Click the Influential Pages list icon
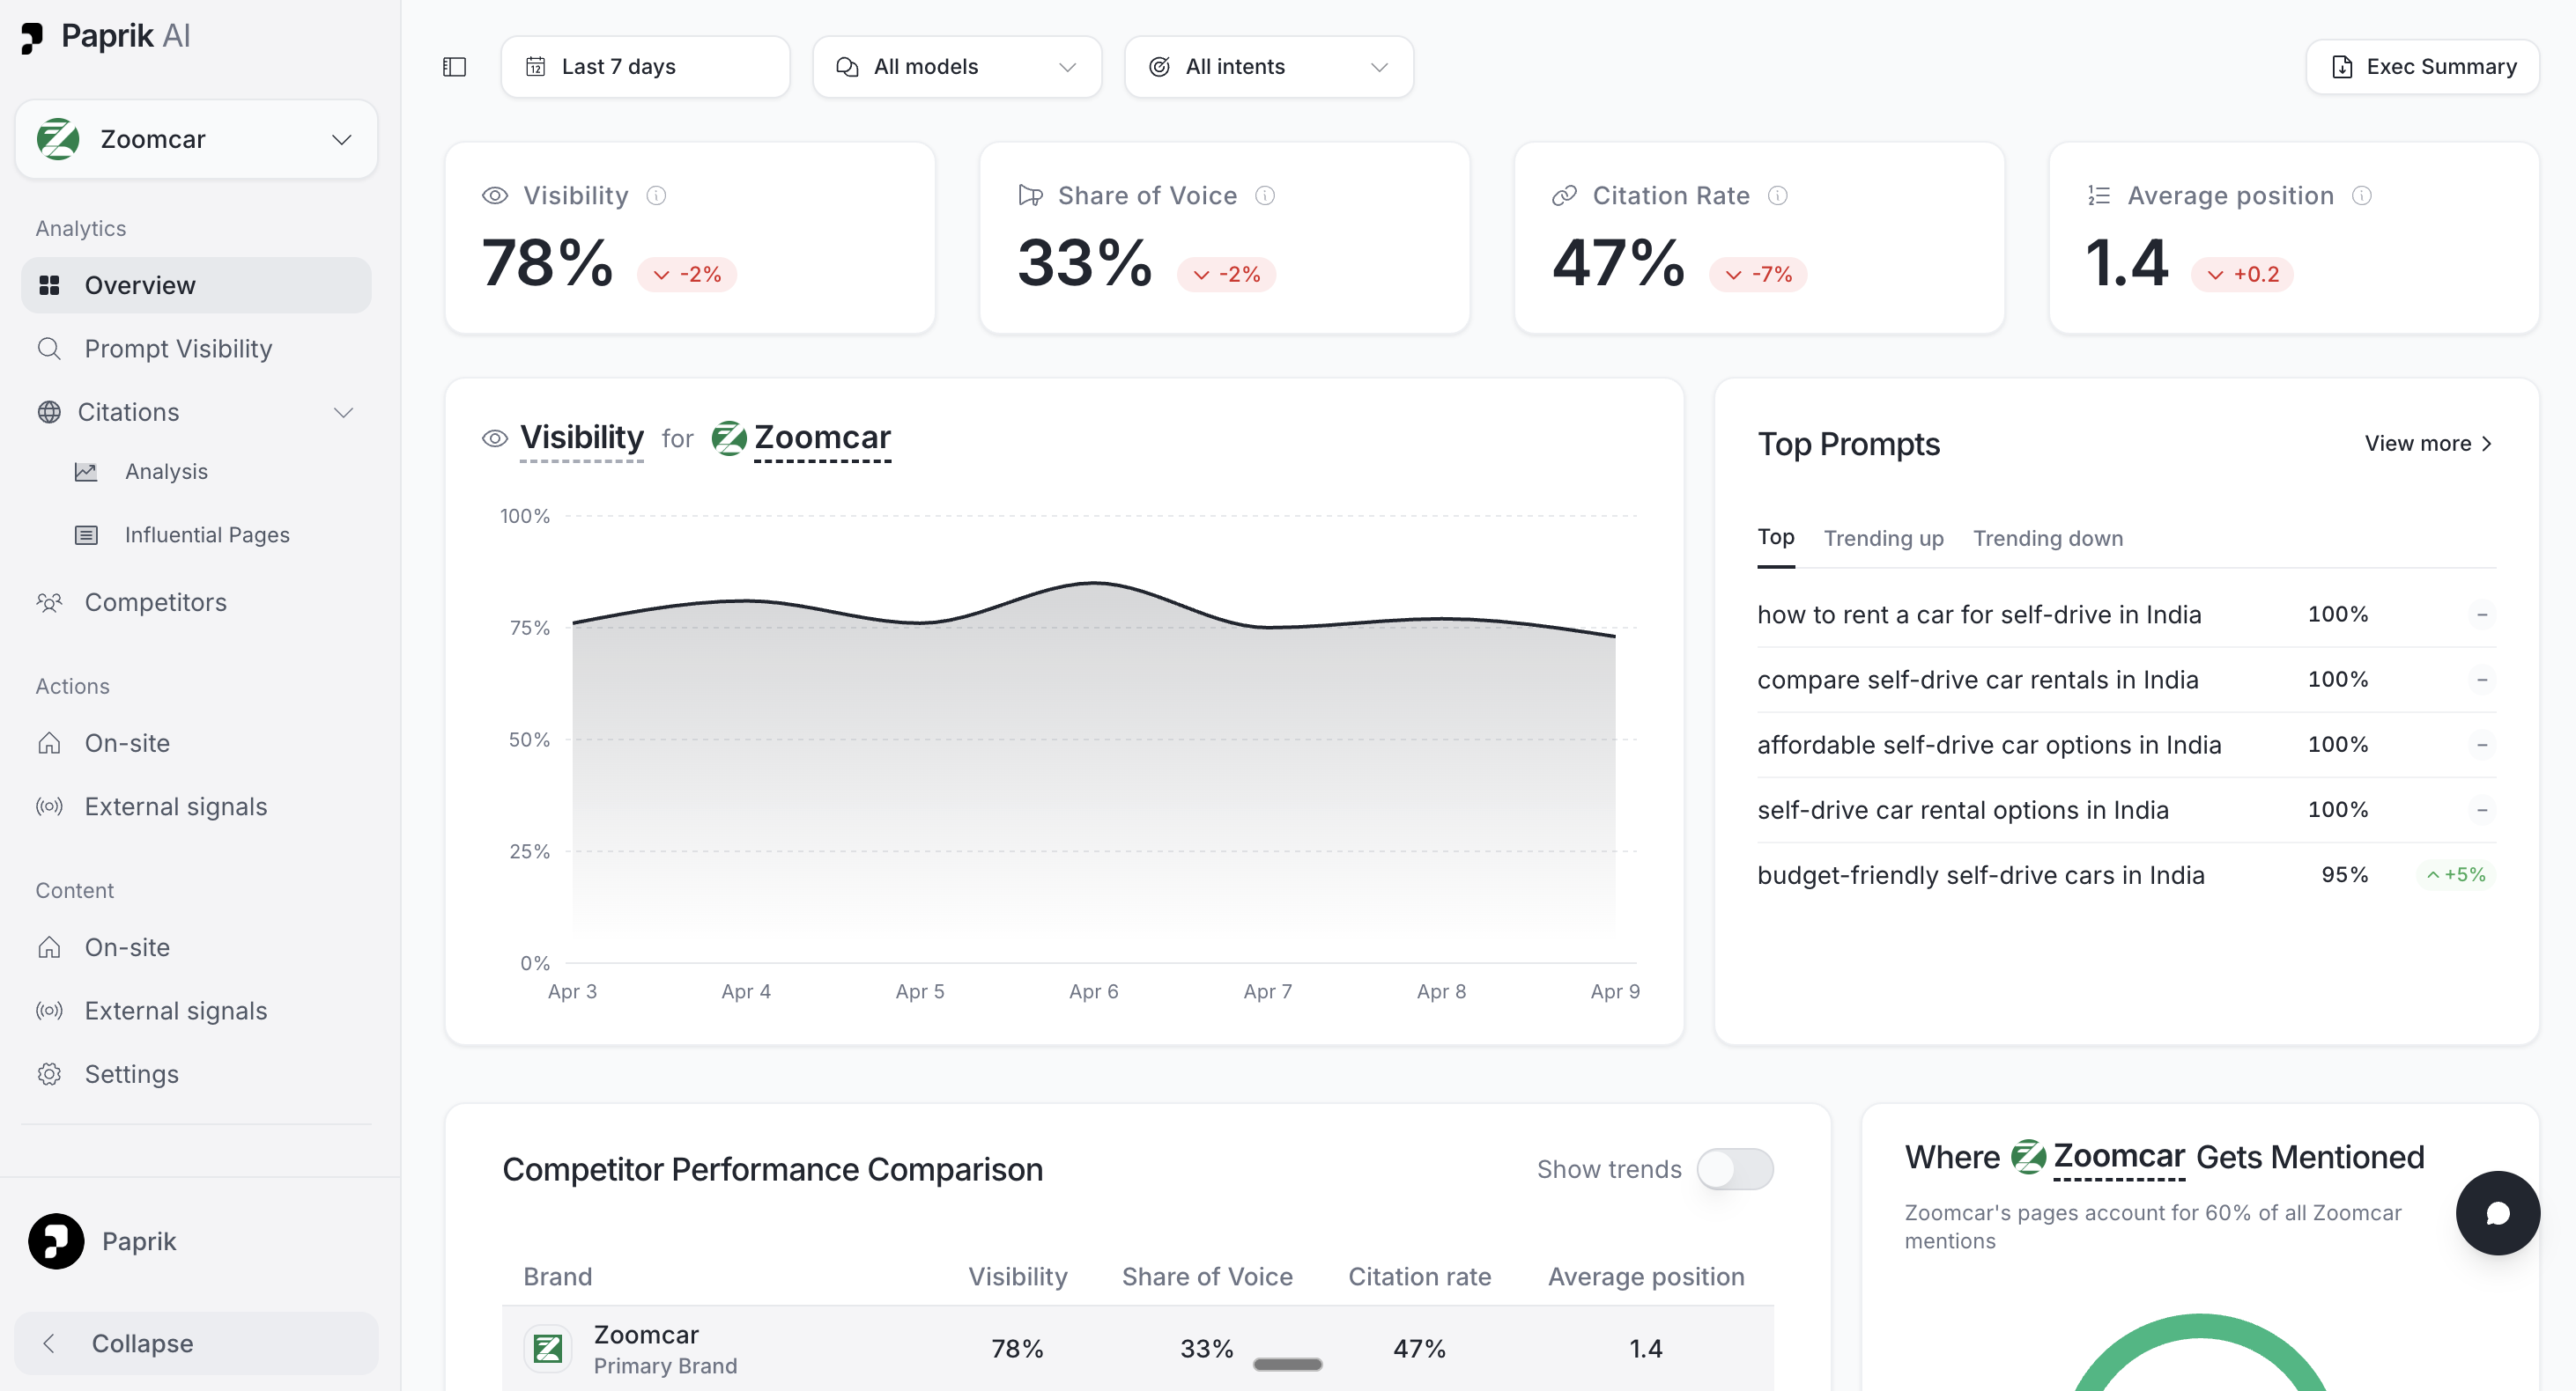Screen dimensions: 2576x1391 click(87, 535)
